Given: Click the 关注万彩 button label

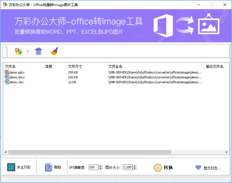Looking at the screenshot, I should click(24, 167).
